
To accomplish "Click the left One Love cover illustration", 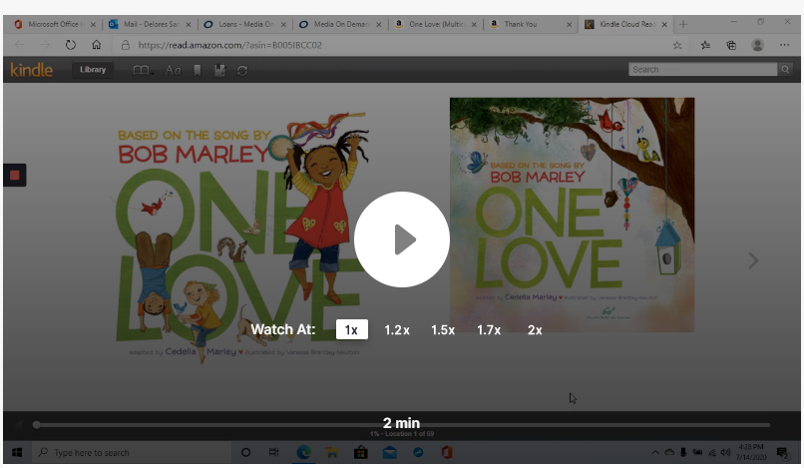I will [x=241, y=236].
